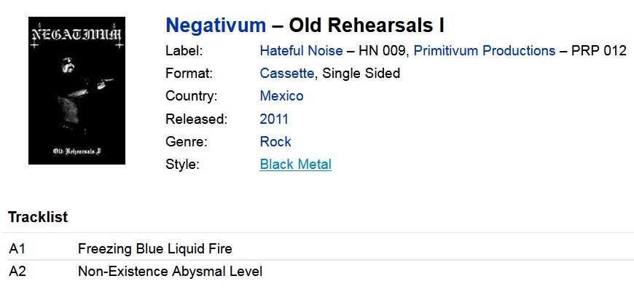
Task: Open the 2011 release year link
Action: click(274, 119)
